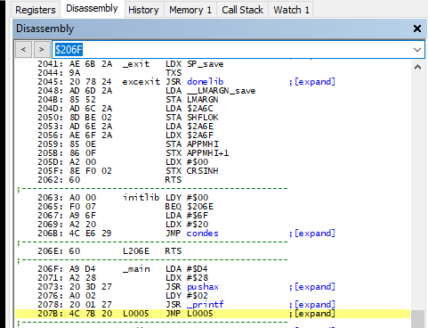428x328 pixels.
Task: Select the L206E label
Action: (x=136, y=251)
